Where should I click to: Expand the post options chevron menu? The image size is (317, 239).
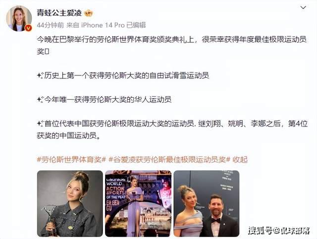point(303,8)
